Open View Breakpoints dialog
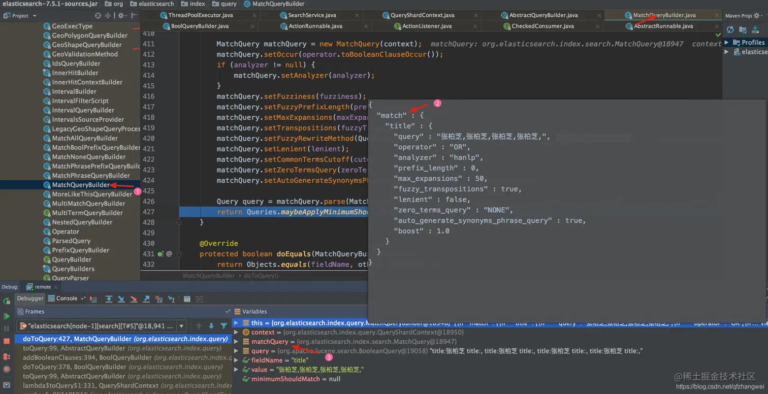768x394 pixels. [7, 356]
